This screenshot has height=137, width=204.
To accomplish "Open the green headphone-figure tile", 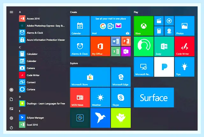I will pyautogui.click(x=144, y=47).
